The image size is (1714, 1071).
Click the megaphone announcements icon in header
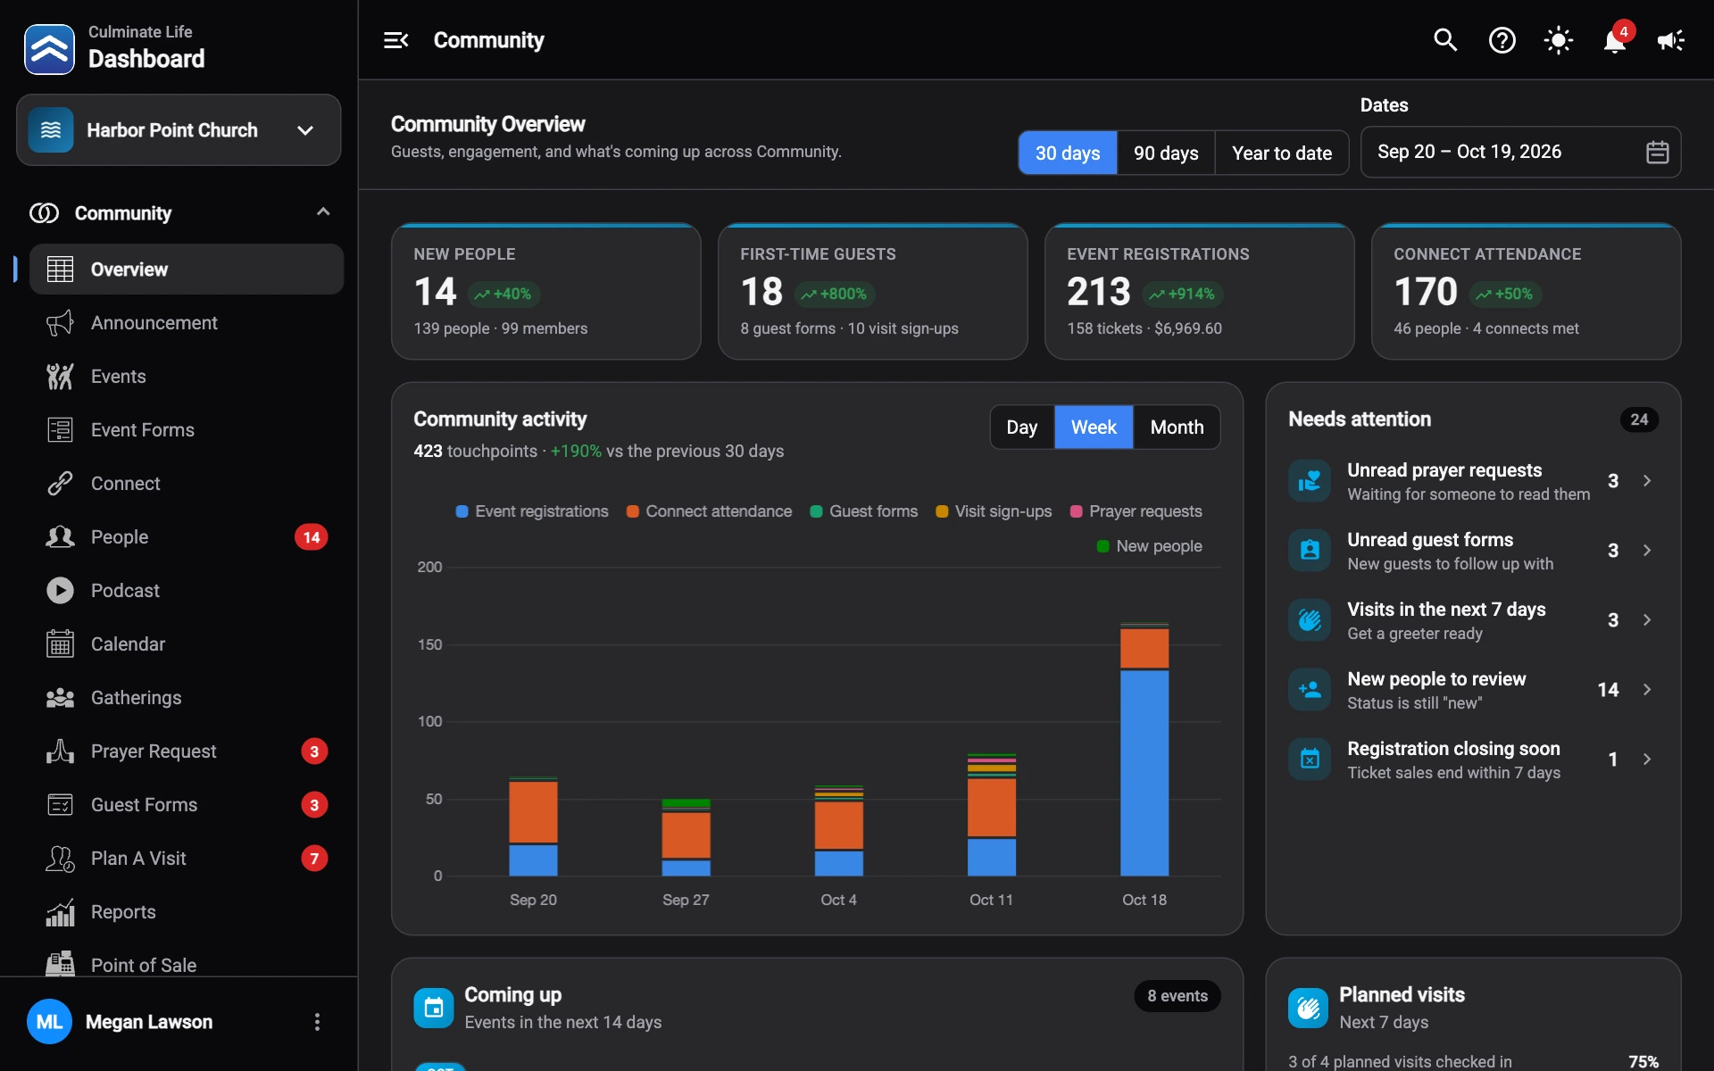coord(1671,40)
